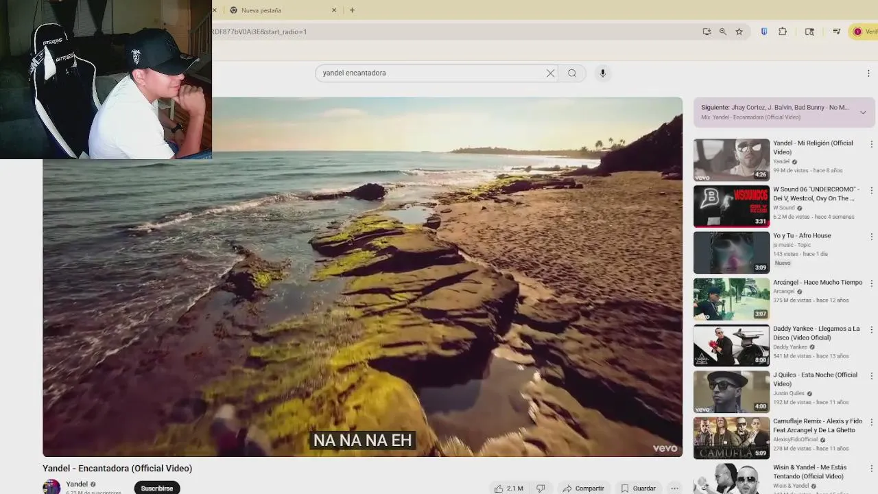The height and width of the screenshot is (494, 878).
Task: Open options menu for Llegamos a La Disco
Action: (x=872, y=329)
